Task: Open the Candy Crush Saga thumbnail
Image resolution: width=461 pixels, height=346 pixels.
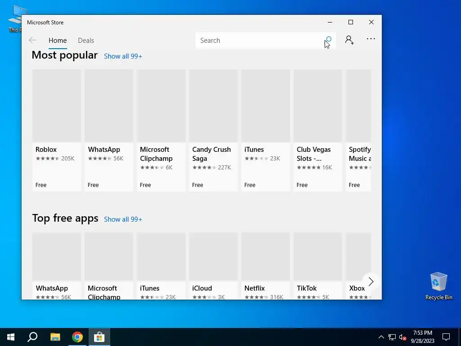Action: tap(213, 106)
